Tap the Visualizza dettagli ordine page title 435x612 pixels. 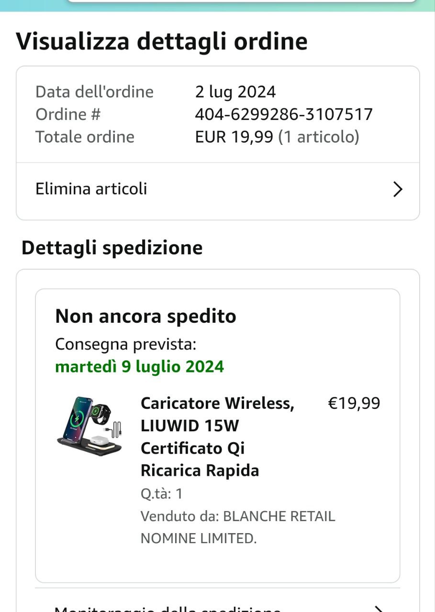tap(162, 42)
